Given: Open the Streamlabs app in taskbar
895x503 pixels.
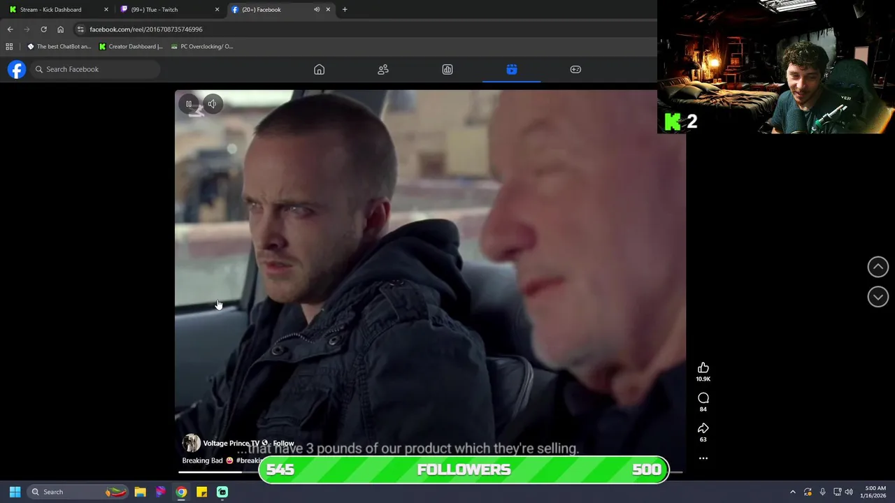Looking at the screenshot, I should coord(222,492).
